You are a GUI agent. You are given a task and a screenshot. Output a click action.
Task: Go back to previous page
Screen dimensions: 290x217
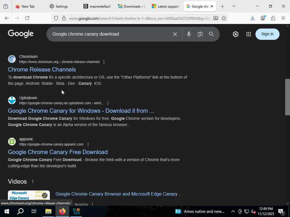7,18
